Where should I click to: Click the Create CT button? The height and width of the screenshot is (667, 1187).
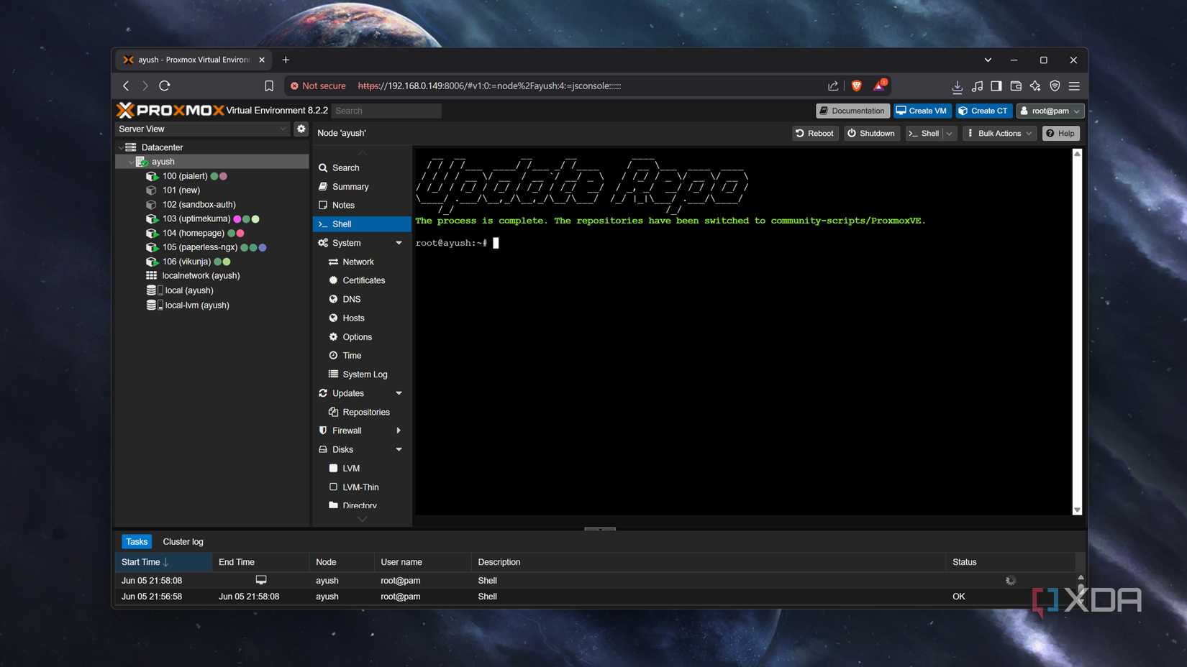point(983,111)
